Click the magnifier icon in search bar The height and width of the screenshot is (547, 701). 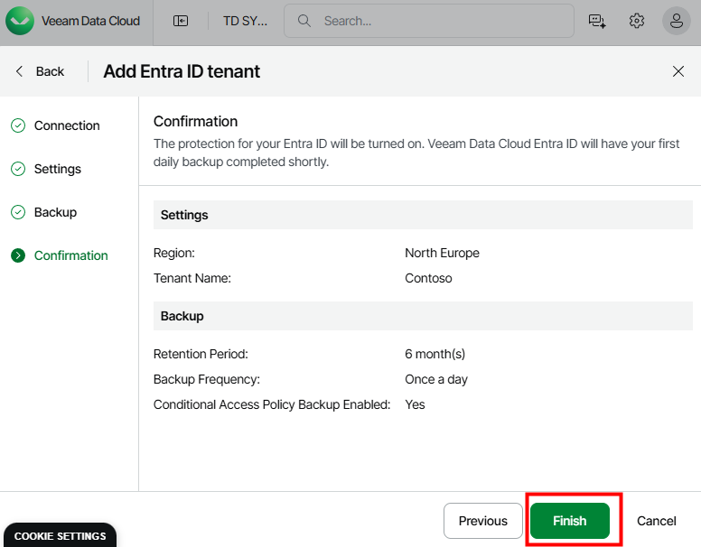(304, 21)
